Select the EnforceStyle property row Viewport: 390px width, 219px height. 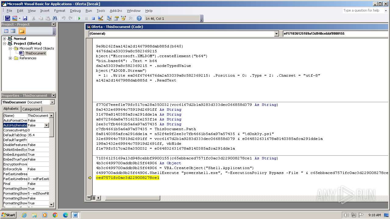[x=26, y=169]
